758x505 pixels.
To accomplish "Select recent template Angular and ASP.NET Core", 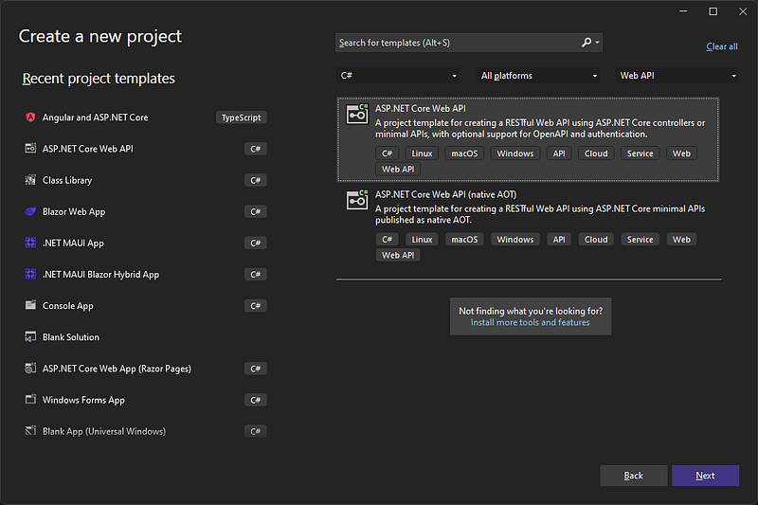I will tap(145, 117).
